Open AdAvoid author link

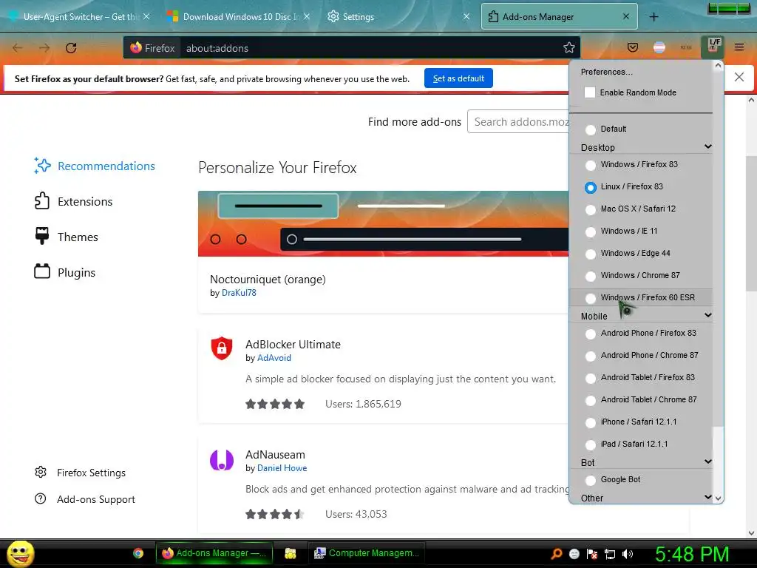[x=274, y=358]
